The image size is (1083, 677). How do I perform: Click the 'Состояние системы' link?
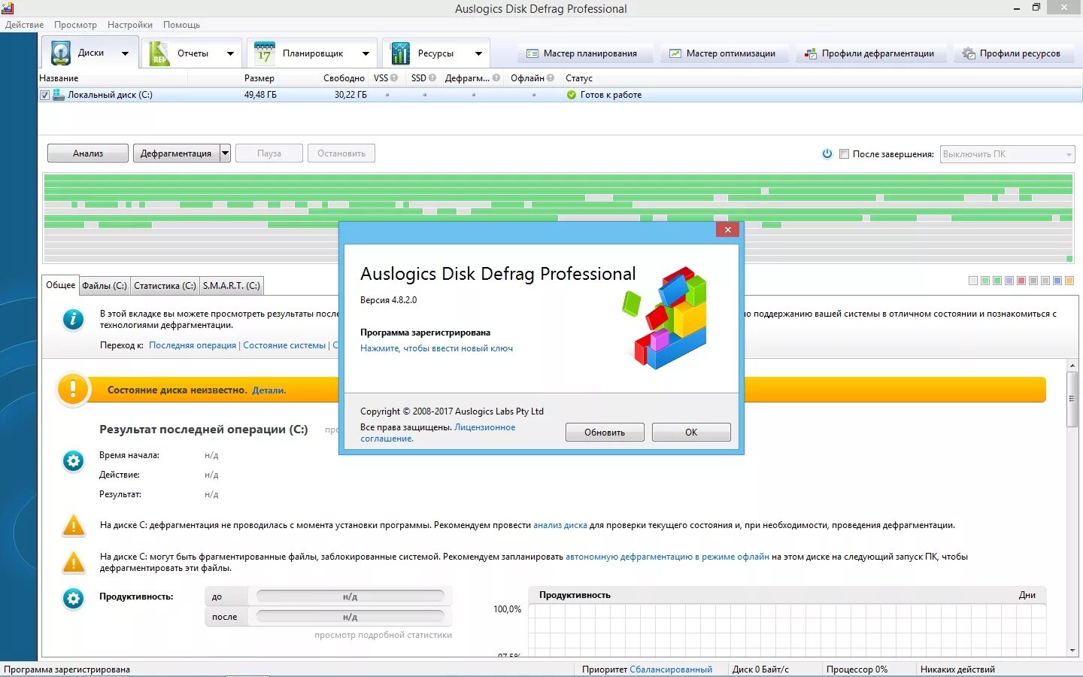(x=284, y=345)
